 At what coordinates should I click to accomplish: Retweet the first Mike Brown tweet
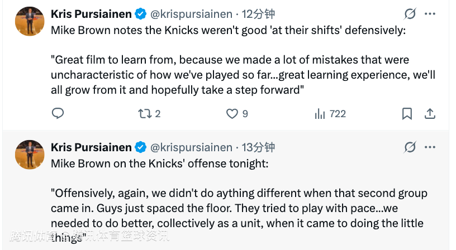pyautogui.click(x=144, y=114)
